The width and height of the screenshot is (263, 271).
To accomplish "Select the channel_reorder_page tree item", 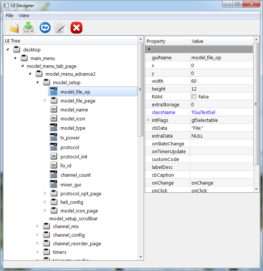I will click(77, 243).
